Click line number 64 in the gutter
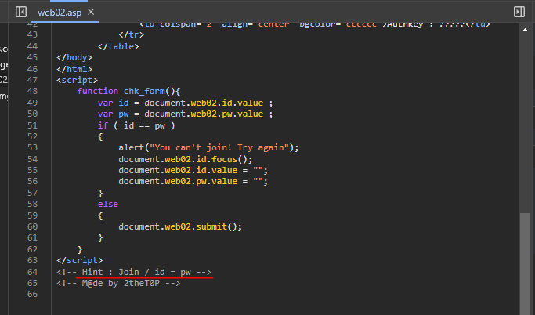The image size is (535, 315). coord(32,272)
